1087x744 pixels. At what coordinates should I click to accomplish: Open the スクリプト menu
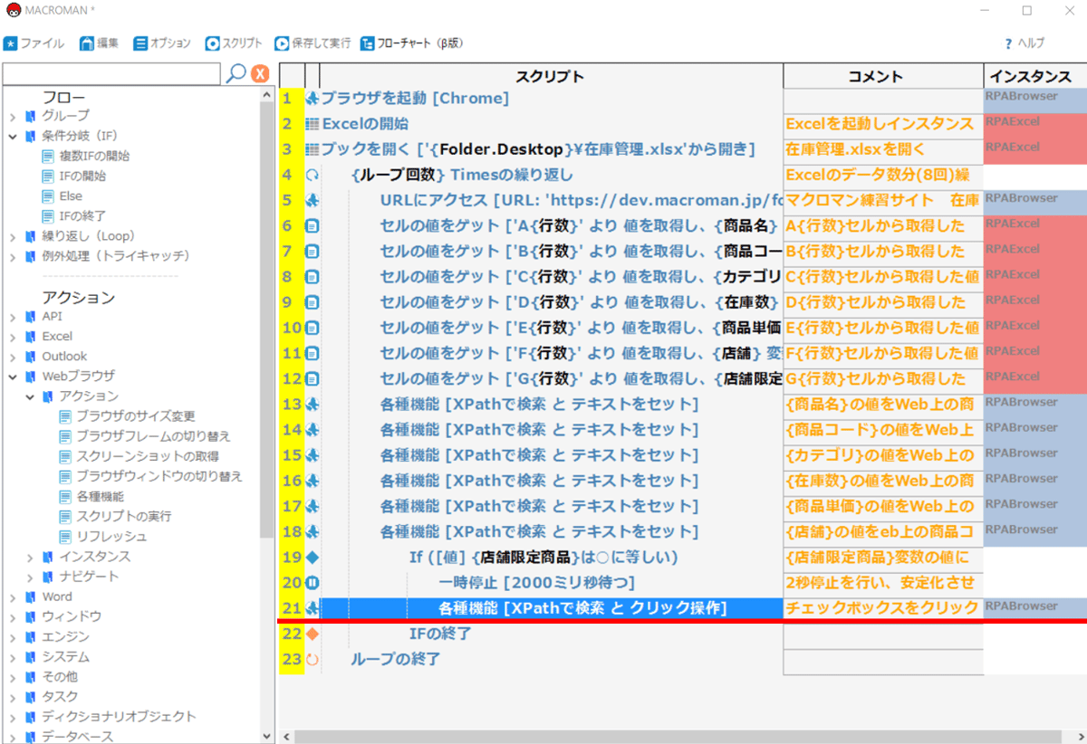click(x=234, y=43)
